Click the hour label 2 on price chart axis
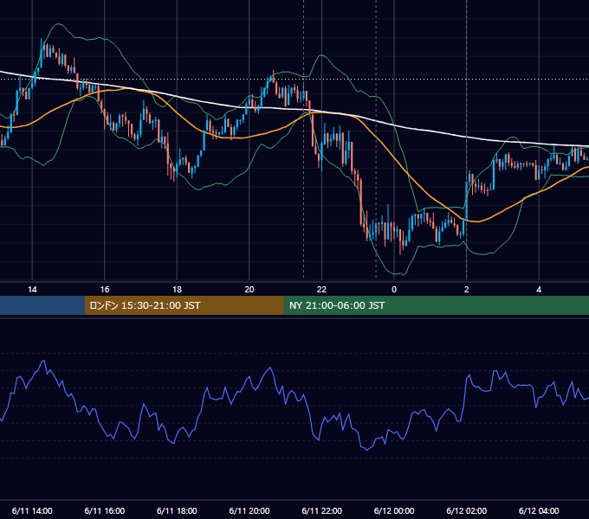 (x=467, y=289)
